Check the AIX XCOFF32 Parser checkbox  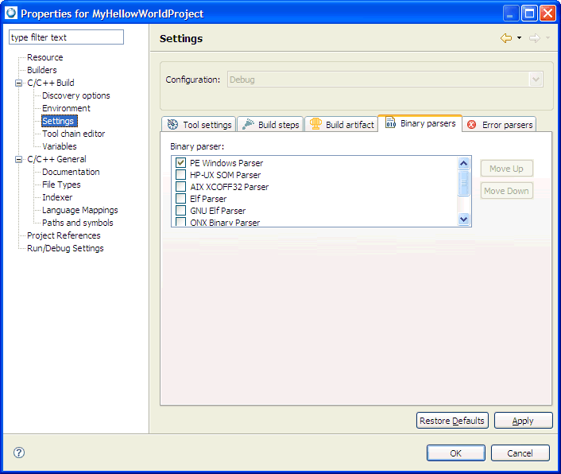(181, 187)
